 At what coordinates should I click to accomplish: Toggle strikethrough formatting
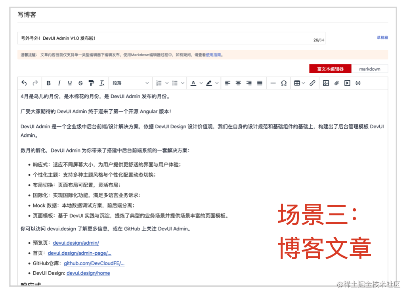pyautogui.click(x=80, y=83)
